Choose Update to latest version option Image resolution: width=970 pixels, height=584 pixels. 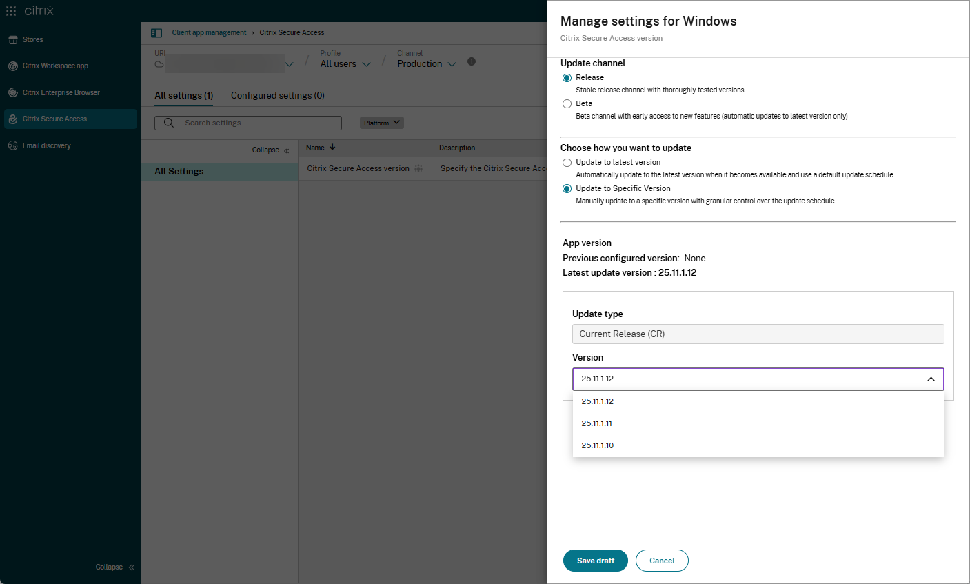click(567, 163)
